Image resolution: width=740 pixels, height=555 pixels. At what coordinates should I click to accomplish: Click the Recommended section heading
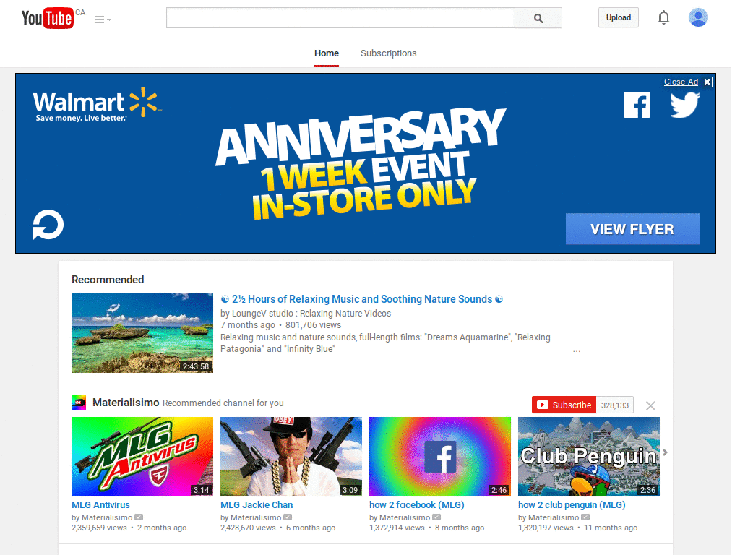(x=108, y=280)
